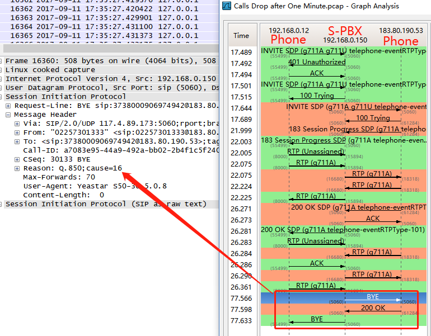Select the Frame 16360 tree row

click(x=109, y=61)
